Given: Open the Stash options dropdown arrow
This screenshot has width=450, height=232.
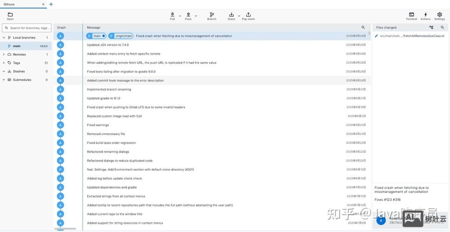Looking at the screenshot, I should tap(239, 16).
